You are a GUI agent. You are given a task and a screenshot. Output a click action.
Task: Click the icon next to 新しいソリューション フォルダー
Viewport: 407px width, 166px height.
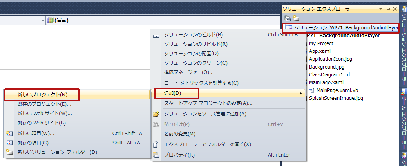[9, 152]
